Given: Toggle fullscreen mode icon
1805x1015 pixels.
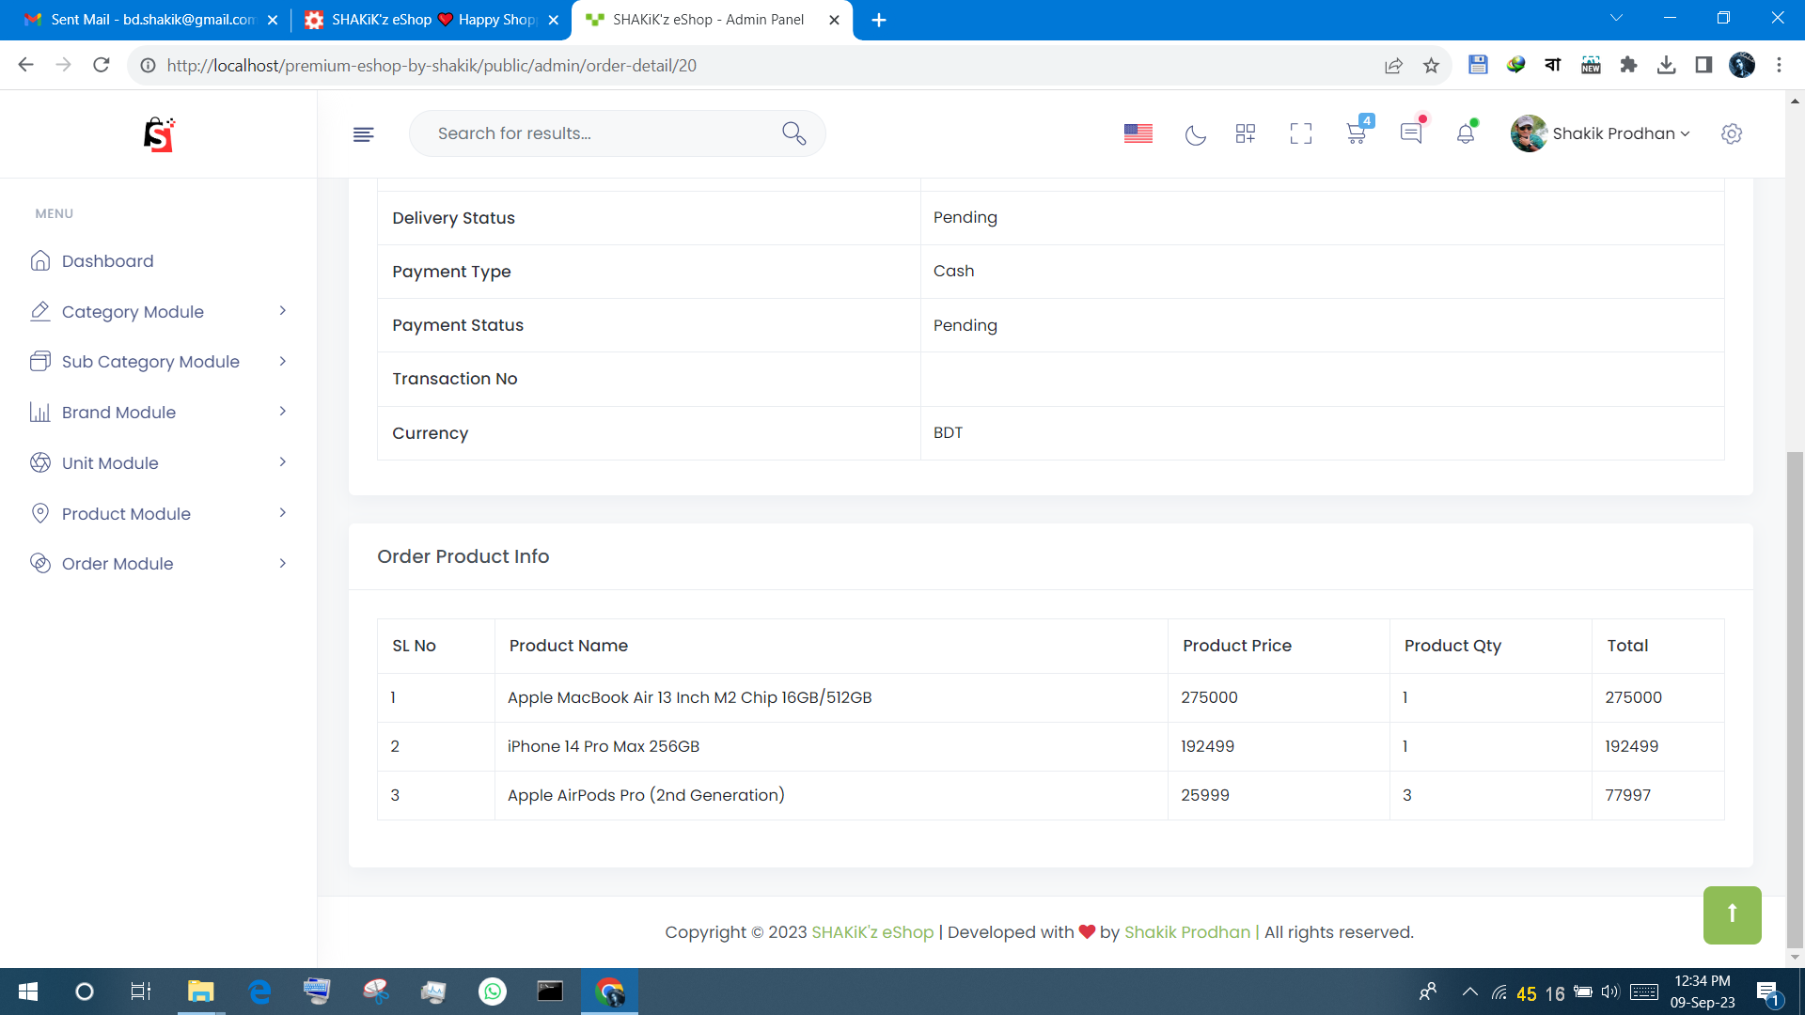Looking at the screenshot, I should click(1301, 133).
